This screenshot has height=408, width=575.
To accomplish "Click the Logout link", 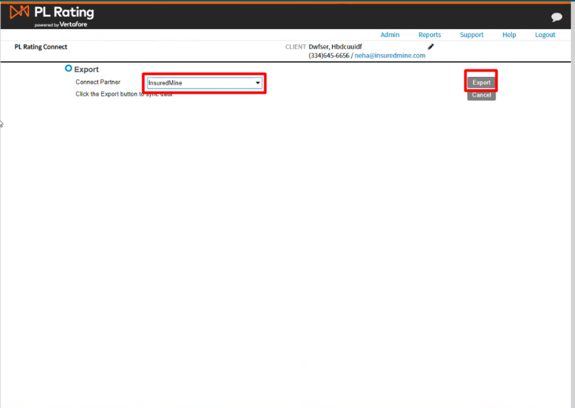I will coord(545,35).
